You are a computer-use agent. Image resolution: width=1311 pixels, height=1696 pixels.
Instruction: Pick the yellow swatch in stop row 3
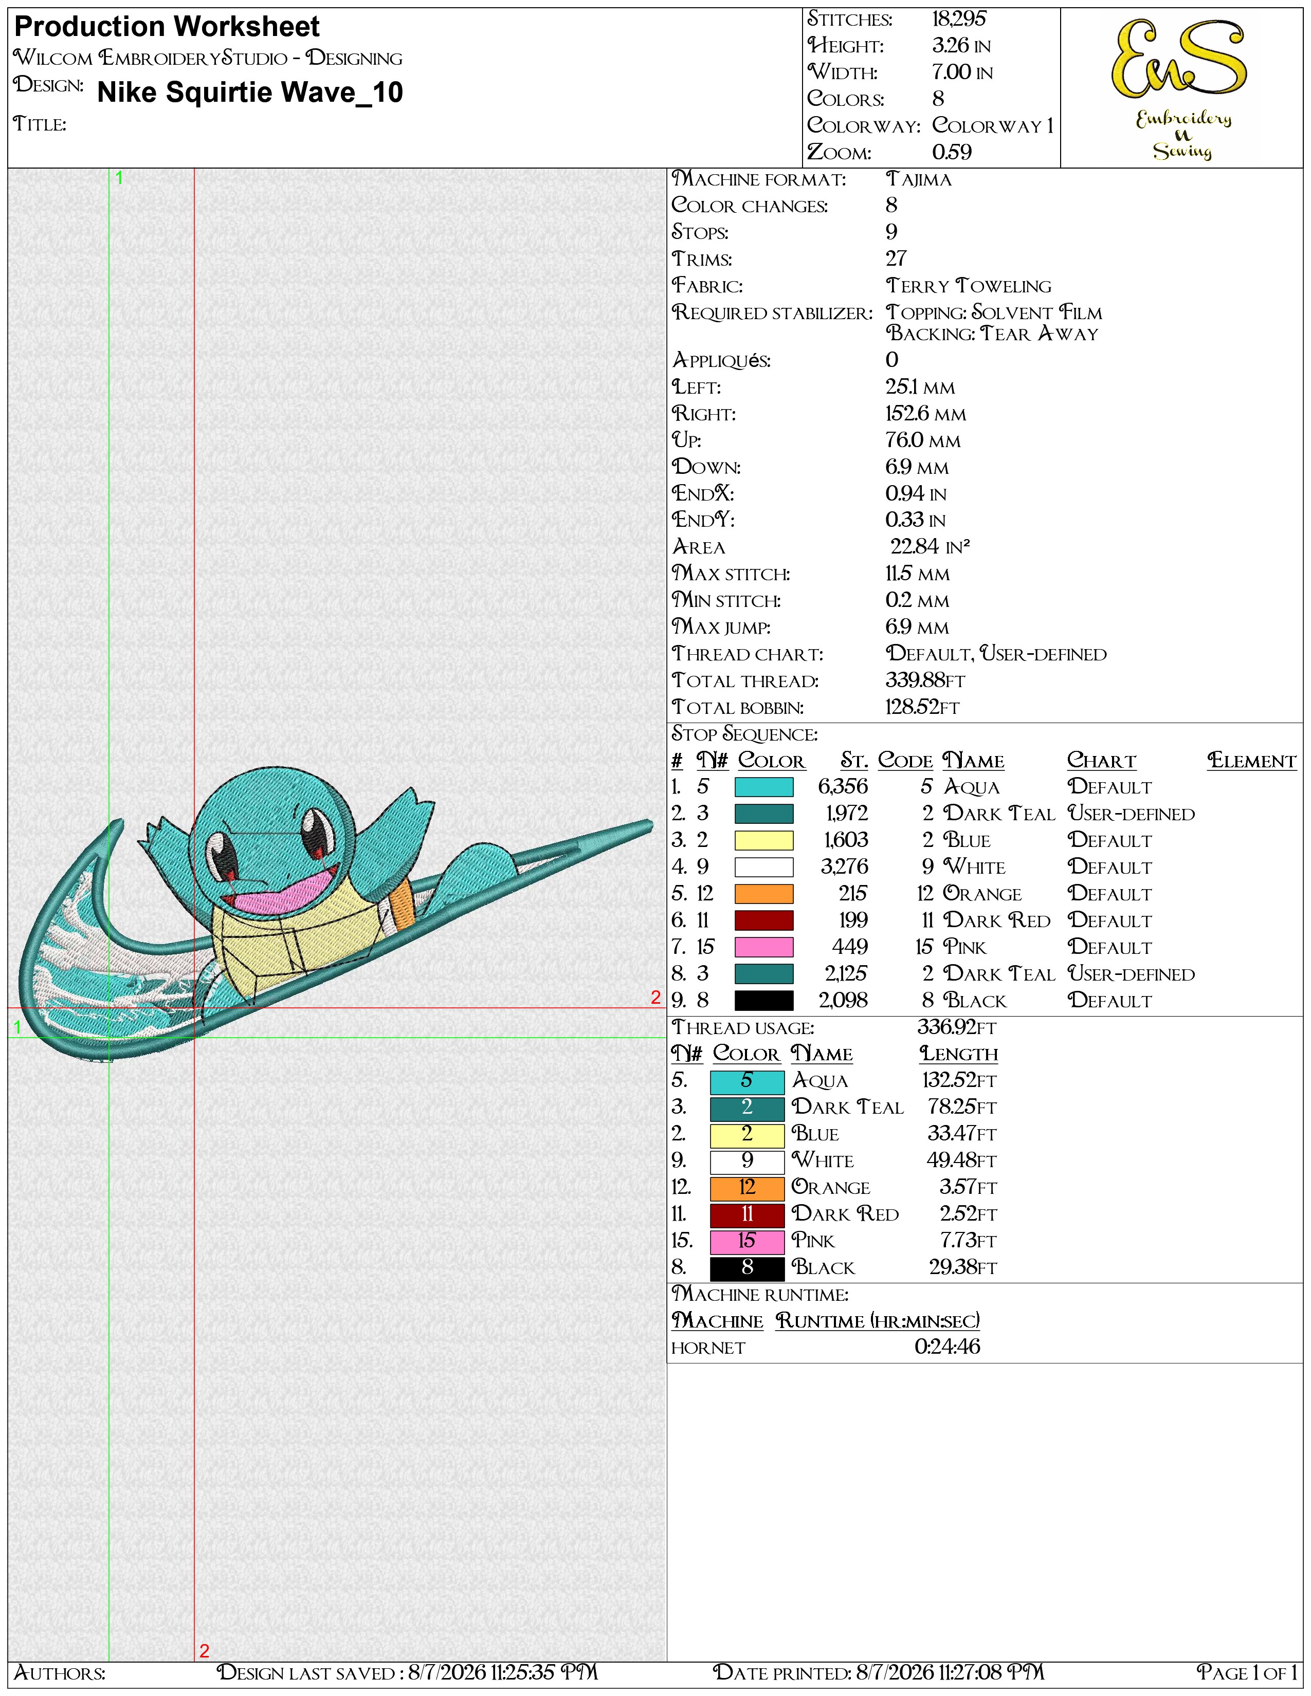[763, 840]
